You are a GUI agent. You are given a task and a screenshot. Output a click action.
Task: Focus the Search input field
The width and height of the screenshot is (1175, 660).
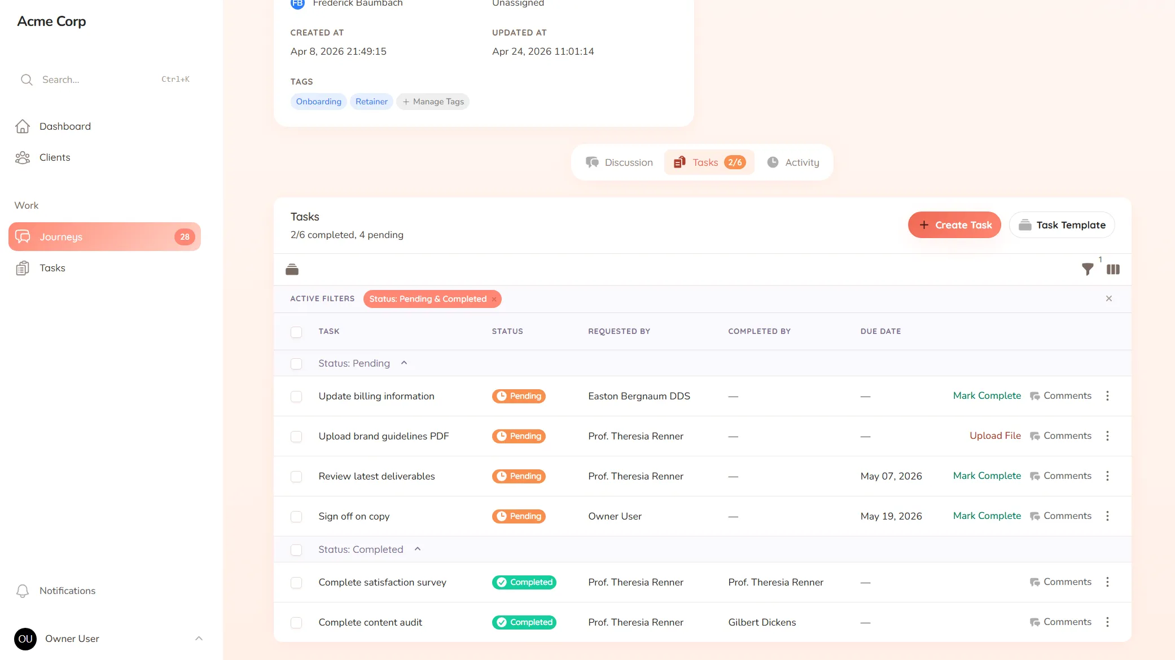[104, 80]
